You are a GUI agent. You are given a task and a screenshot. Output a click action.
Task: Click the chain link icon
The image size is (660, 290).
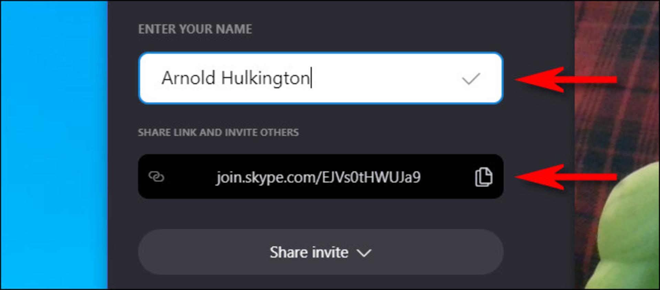tap(156, 177)
